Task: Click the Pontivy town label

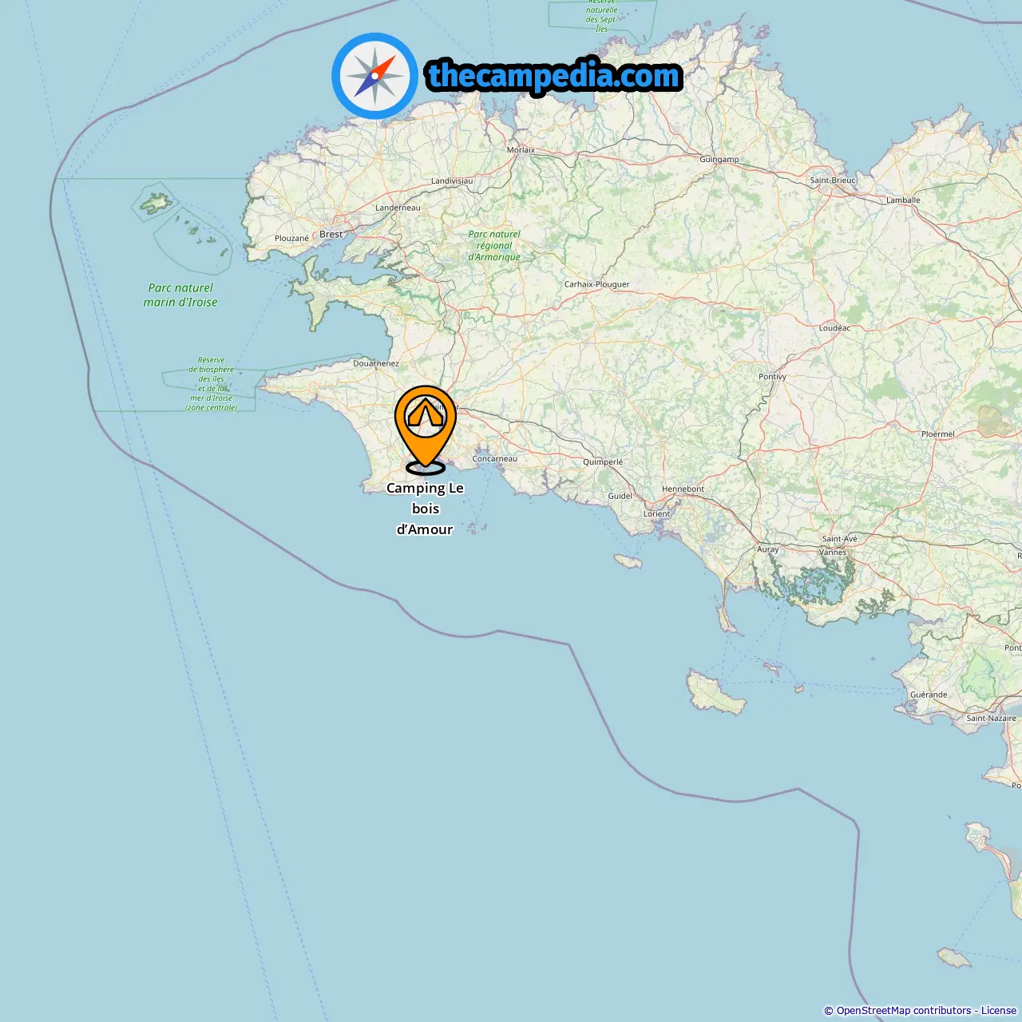Action: tap(773, 377)
